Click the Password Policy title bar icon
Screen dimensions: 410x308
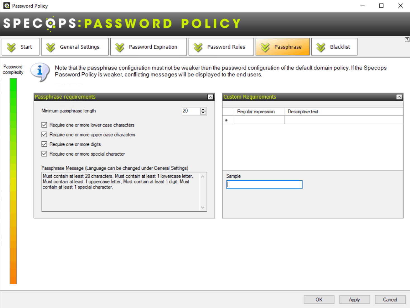click(7, 6)
